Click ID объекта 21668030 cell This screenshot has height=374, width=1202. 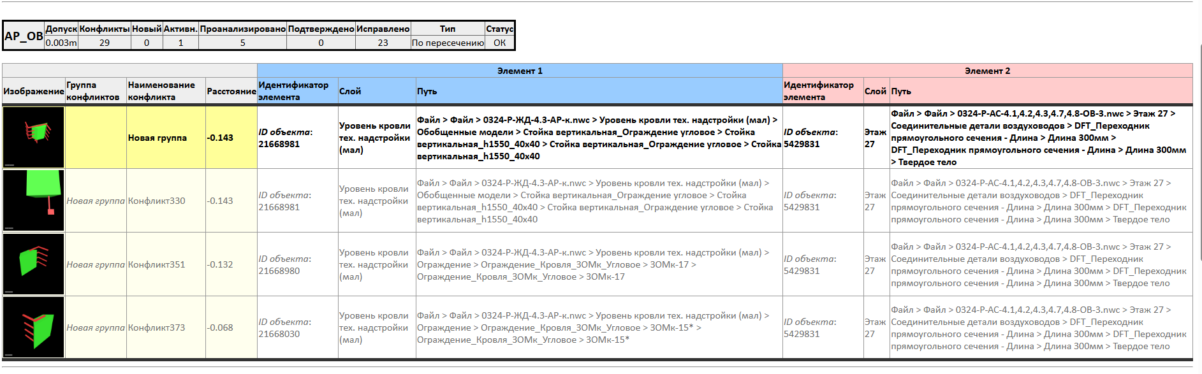(297, 327)
